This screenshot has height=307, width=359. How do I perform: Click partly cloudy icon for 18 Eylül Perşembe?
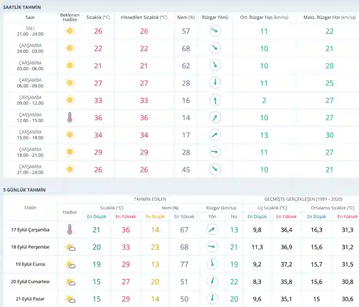click(x=70, y=247)
